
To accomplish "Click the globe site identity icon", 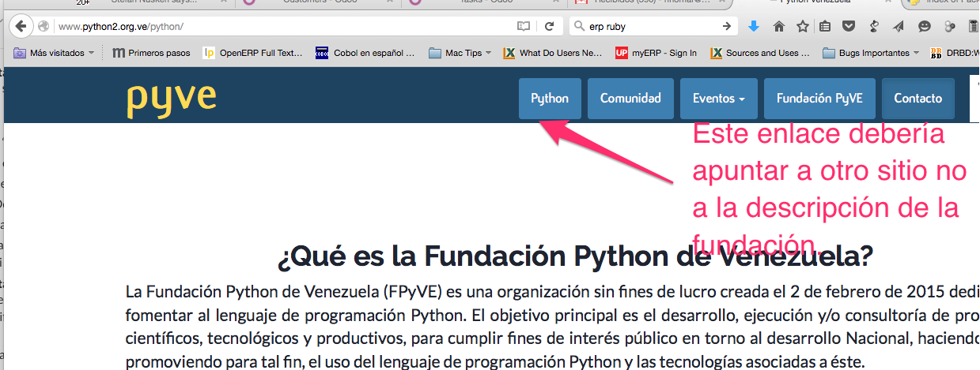I will pyautogui.click(x=44, y=27).
